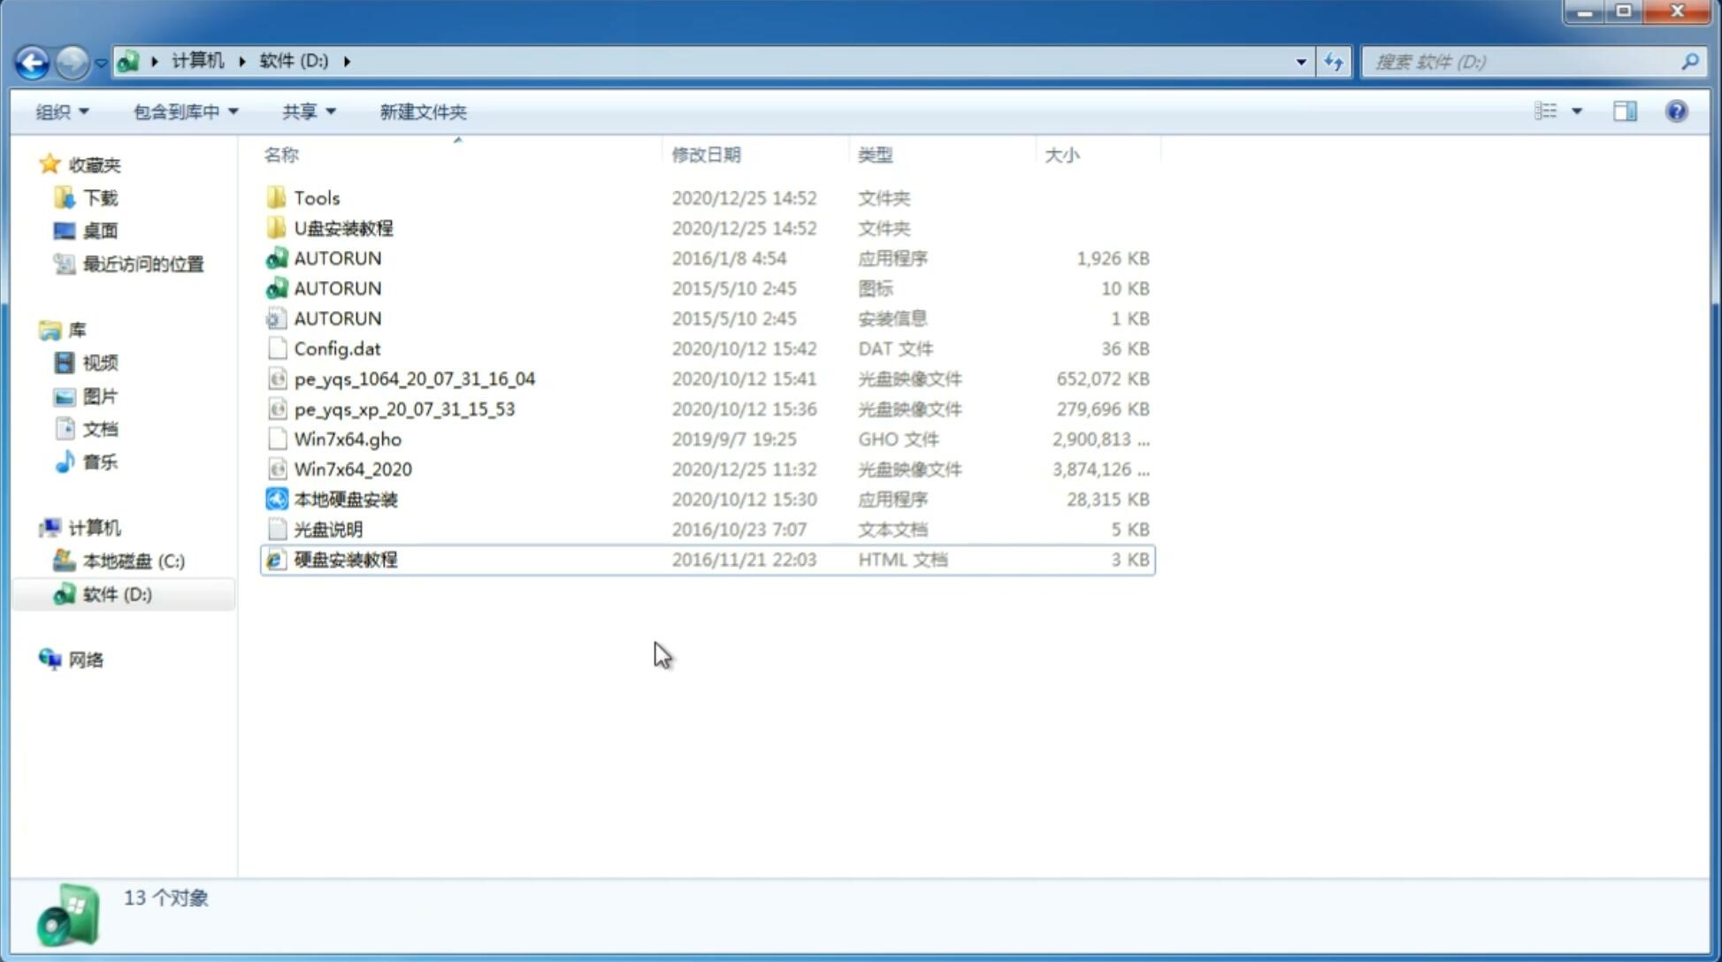Click 包含到库中 dropdown option

pyautogui.click(x=183, y=110)
